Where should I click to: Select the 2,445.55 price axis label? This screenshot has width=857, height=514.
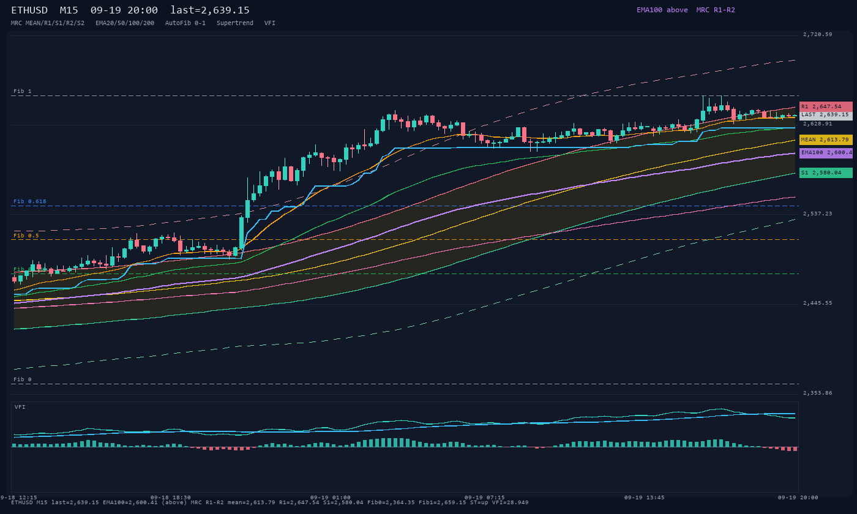point(818,303)
